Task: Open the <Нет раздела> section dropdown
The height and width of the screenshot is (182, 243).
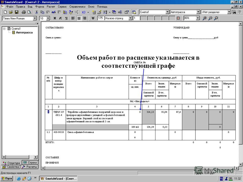Action: click(229, 12)
